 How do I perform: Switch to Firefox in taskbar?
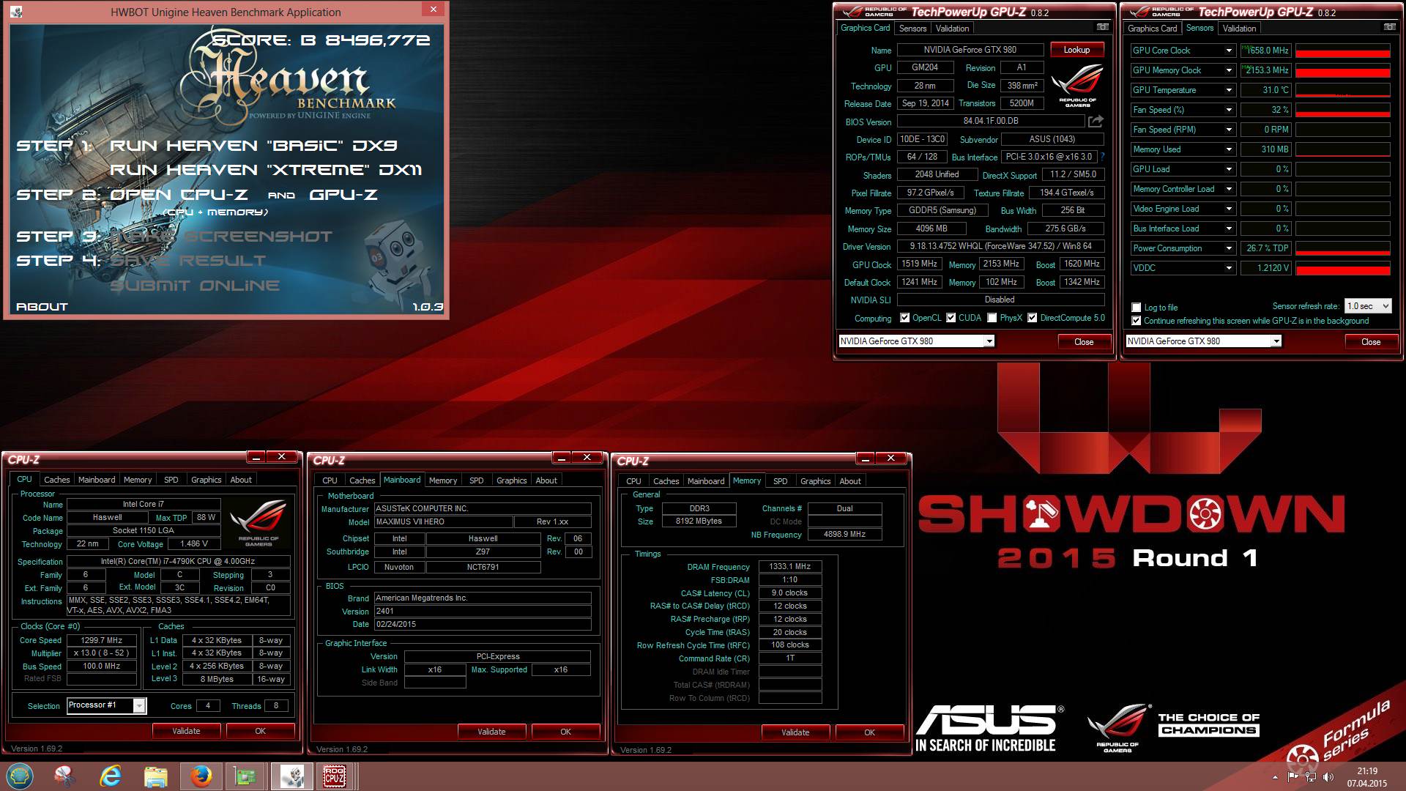point(201,776)
